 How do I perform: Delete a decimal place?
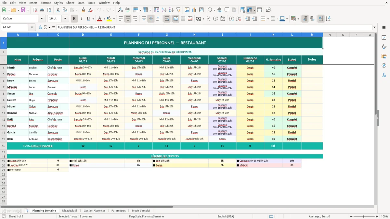(x=239, y=19)
